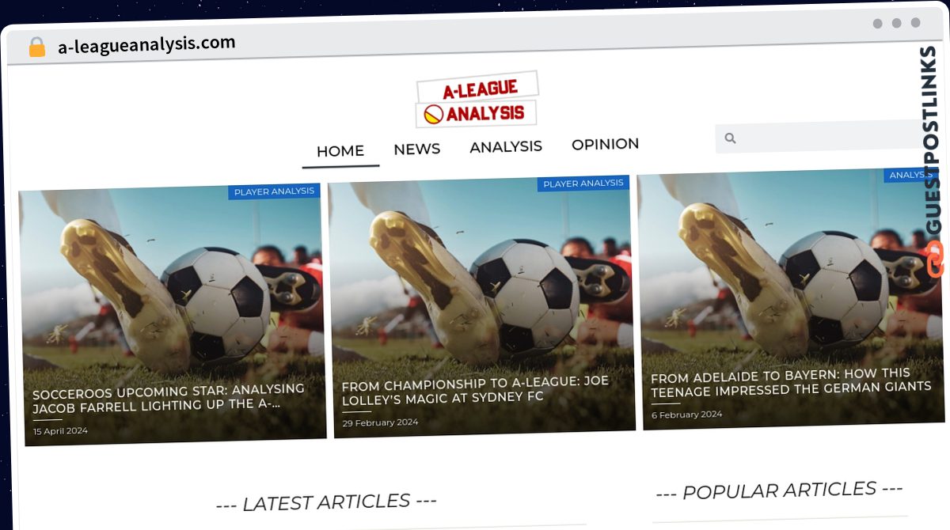The height and width of the screenshot is (530, 950).
Task: Click the A-League Analysis logo
Action: 477,100
